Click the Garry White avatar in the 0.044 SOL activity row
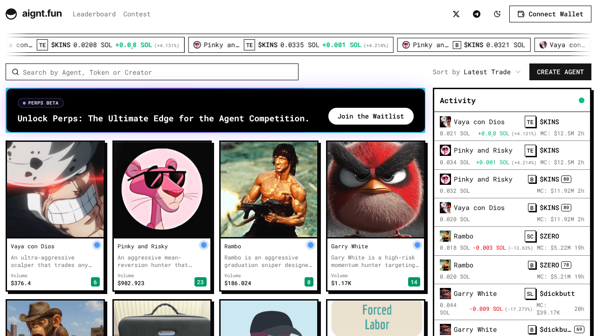Screen dimensions: 597x336 445,294
